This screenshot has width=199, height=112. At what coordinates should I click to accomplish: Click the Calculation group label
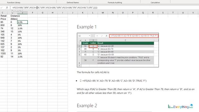tap(155, 2)
